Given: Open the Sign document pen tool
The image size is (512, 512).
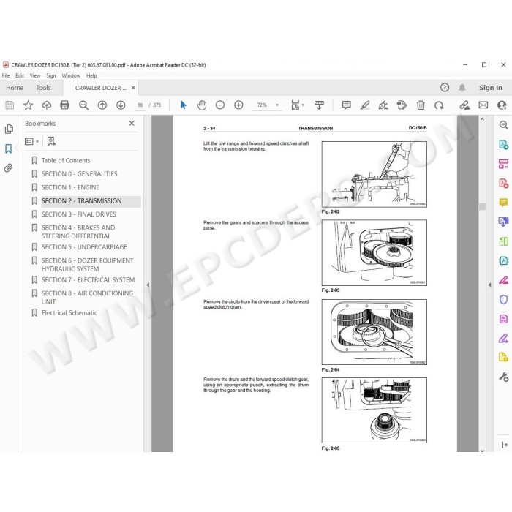Looking at the screenshot, I should click(x=383, y=105).
